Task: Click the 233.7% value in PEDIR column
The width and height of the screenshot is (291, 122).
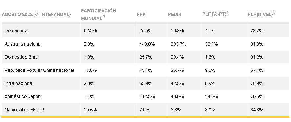Action: tap(179, 44)
